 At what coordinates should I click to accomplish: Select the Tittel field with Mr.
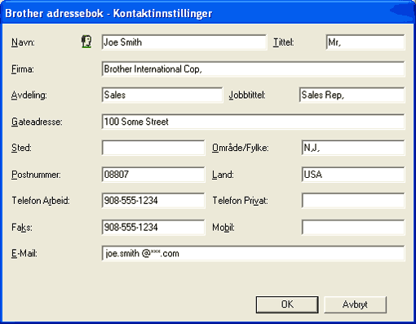click(x=365, y=42)
